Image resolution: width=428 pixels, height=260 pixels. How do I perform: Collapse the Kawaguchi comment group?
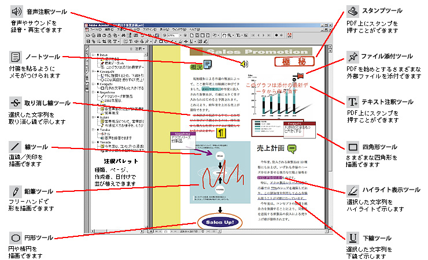(x=93, y=72)
